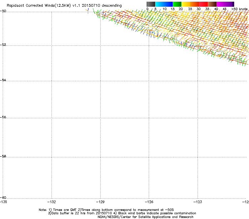Click the '-52' latitude axis label

[3, 45]
